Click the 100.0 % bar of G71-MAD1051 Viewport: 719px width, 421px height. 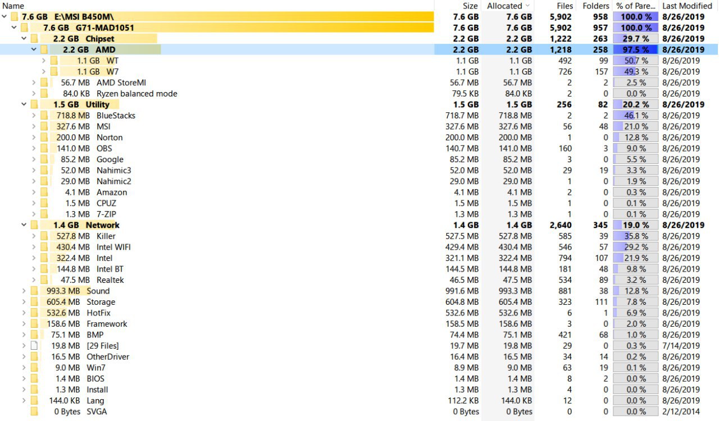(635, 28)
